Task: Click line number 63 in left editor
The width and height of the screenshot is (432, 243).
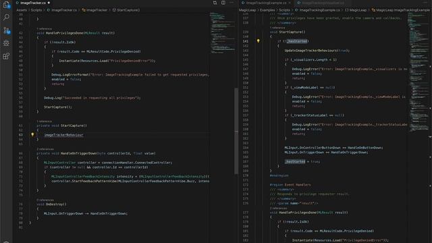Action: coord(21,135)
